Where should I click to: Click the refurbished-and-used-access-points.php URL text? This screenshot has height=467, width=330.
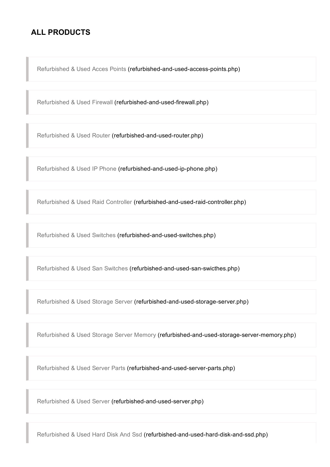pos(184,69)
